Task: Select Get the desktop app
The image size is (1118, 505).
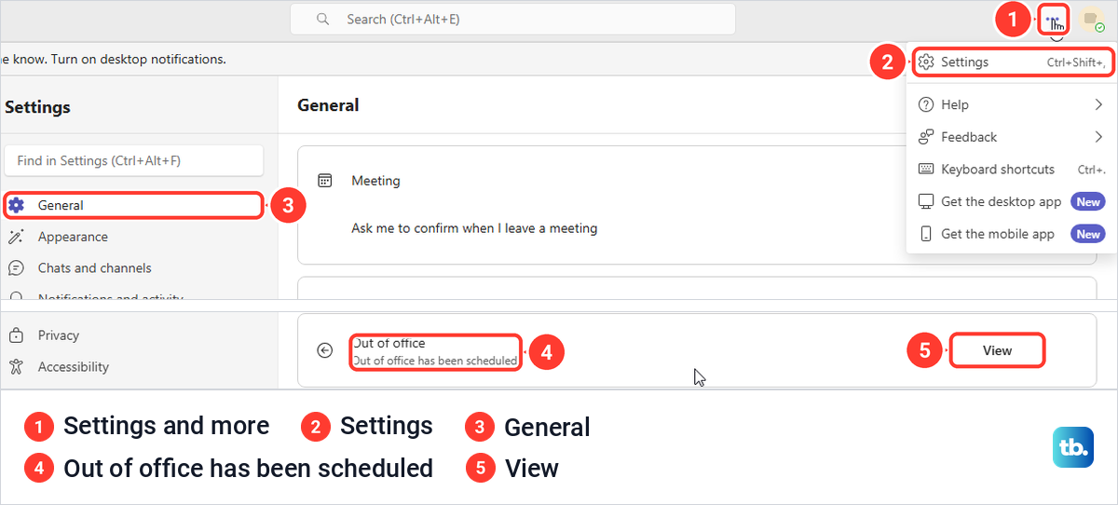Action: (x=1011, y=201)
